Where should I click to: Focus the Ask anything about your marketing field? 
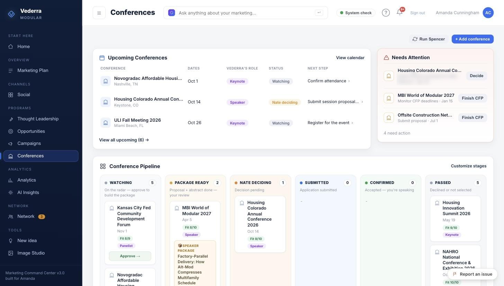(246, 13)
